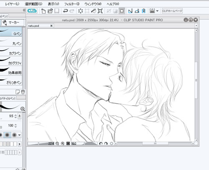Click the Open file folder icon
Viewport: 209px width, 170px height.
tap(50, 11)
